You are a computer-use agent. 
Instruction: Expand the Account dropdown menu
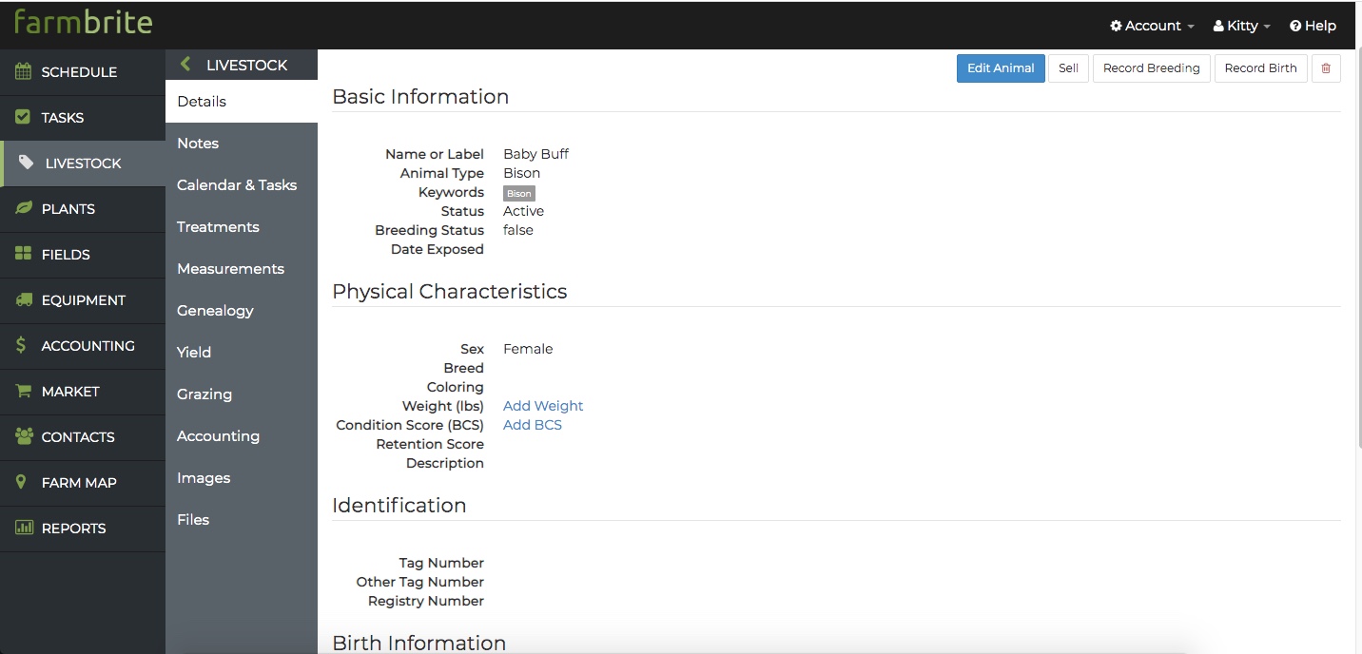point(1152,26)
